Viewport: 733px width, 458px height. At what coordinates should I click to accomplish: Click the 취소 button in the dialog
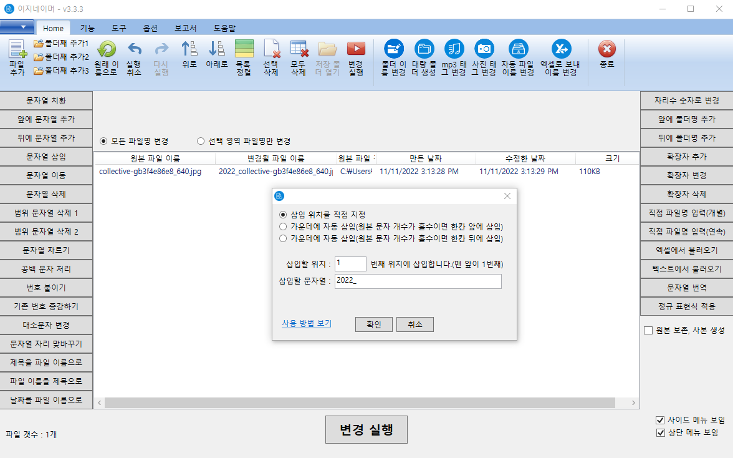point(414,324)
